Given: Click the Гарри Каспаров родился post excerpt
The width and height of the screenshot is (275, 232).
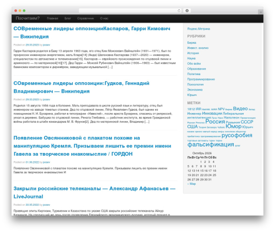Looking at the screenshot, I should pyautogui.click(x=95, y=59).
